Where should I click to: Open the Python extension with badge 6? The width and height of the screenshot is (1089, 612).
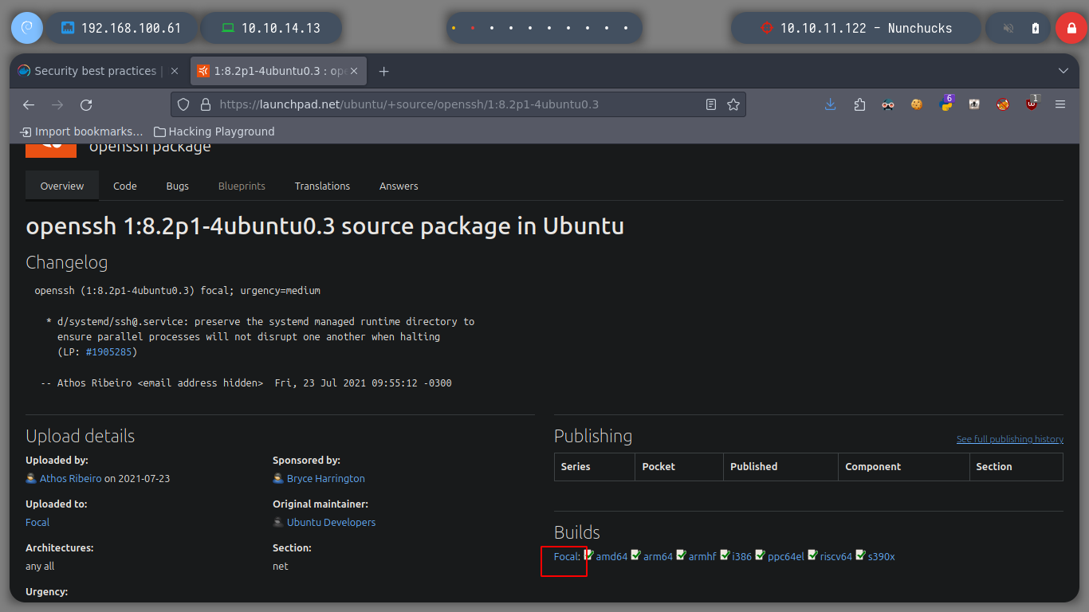pos(946,104)
